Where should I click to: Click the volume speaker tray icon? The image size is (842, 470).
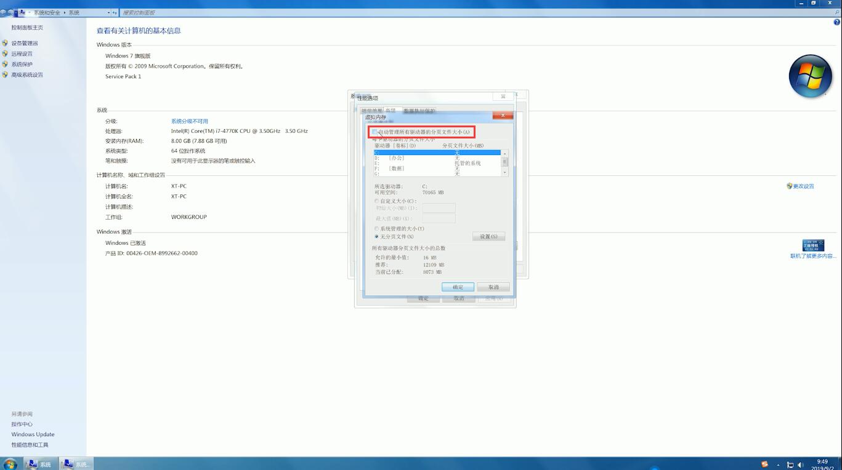(801, 465)
